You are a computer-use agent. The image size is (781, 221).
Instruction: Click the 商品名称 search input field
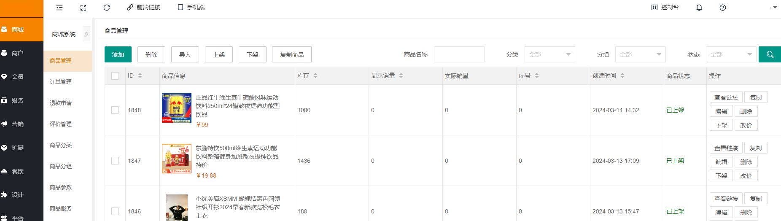[x=459, y=54]
